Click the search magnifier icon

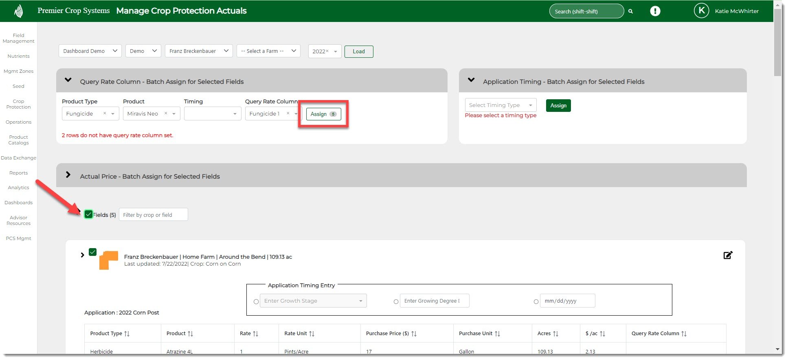630,11
